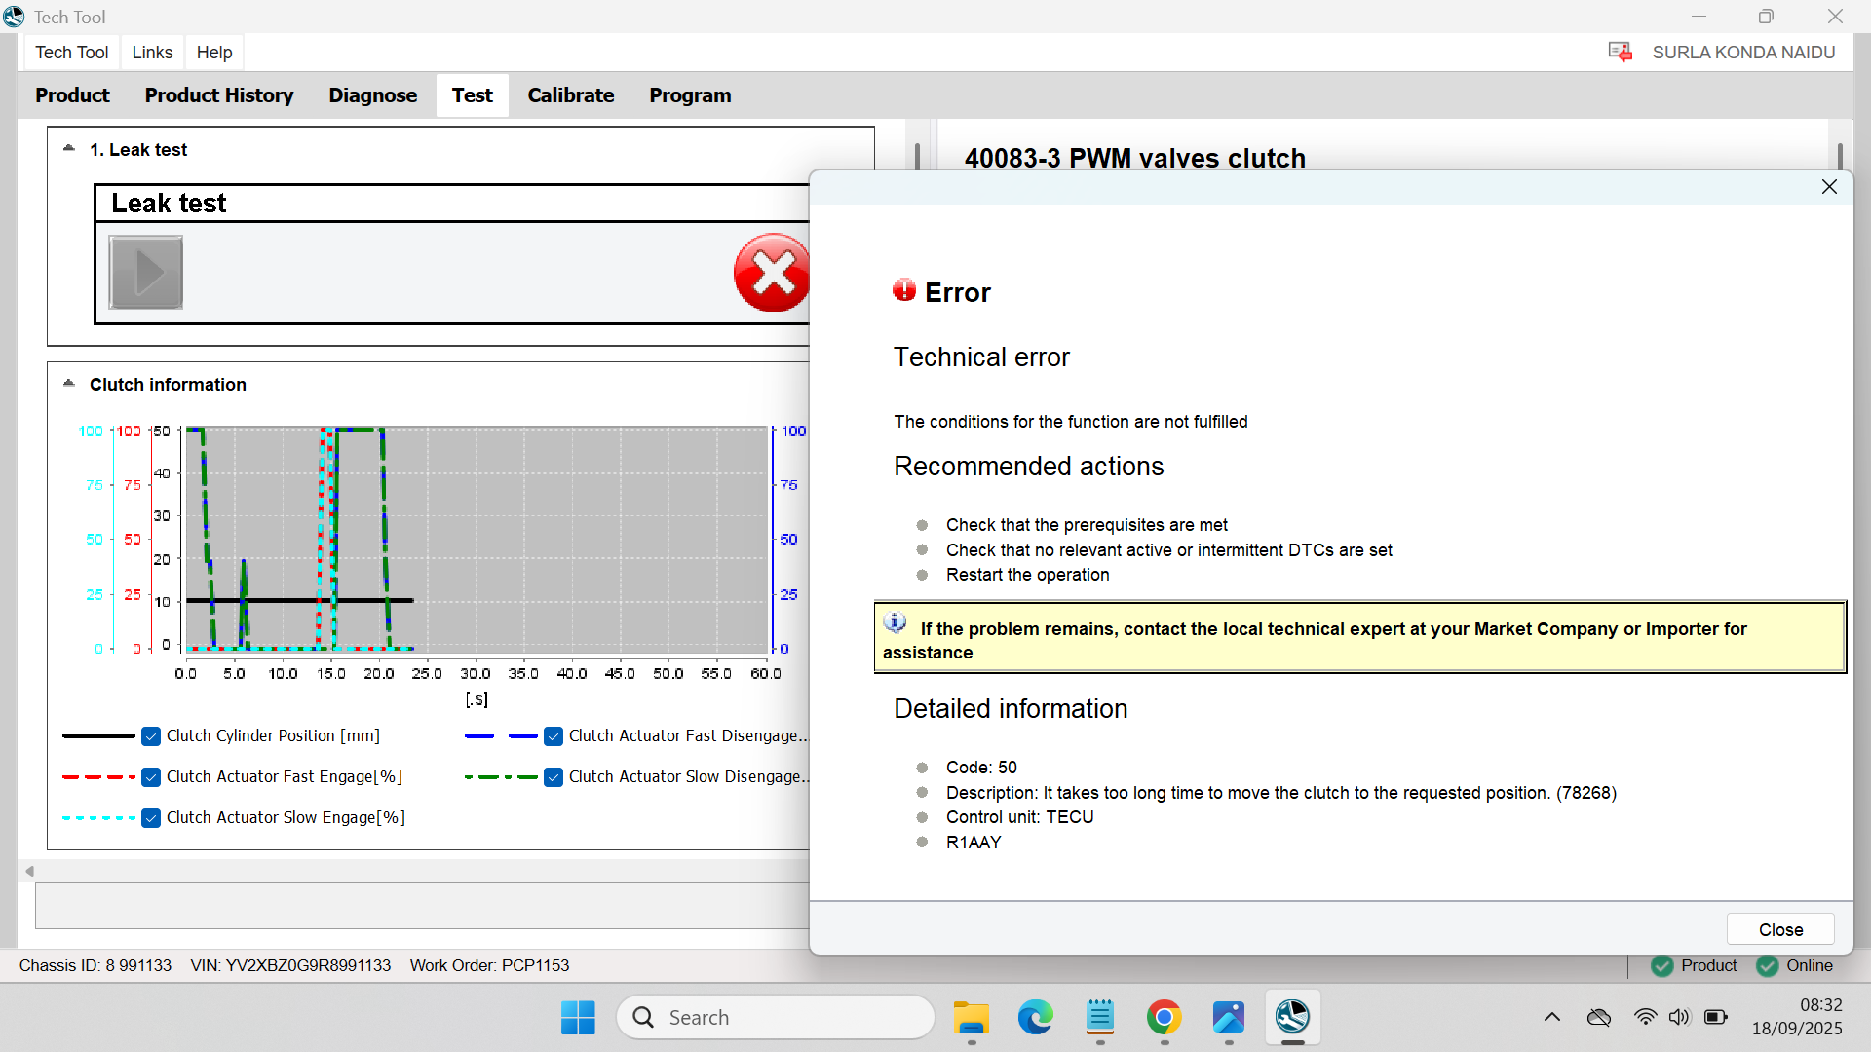Toggle Clutch Actuator Fast Engage checkbox

tap(151, 777)
